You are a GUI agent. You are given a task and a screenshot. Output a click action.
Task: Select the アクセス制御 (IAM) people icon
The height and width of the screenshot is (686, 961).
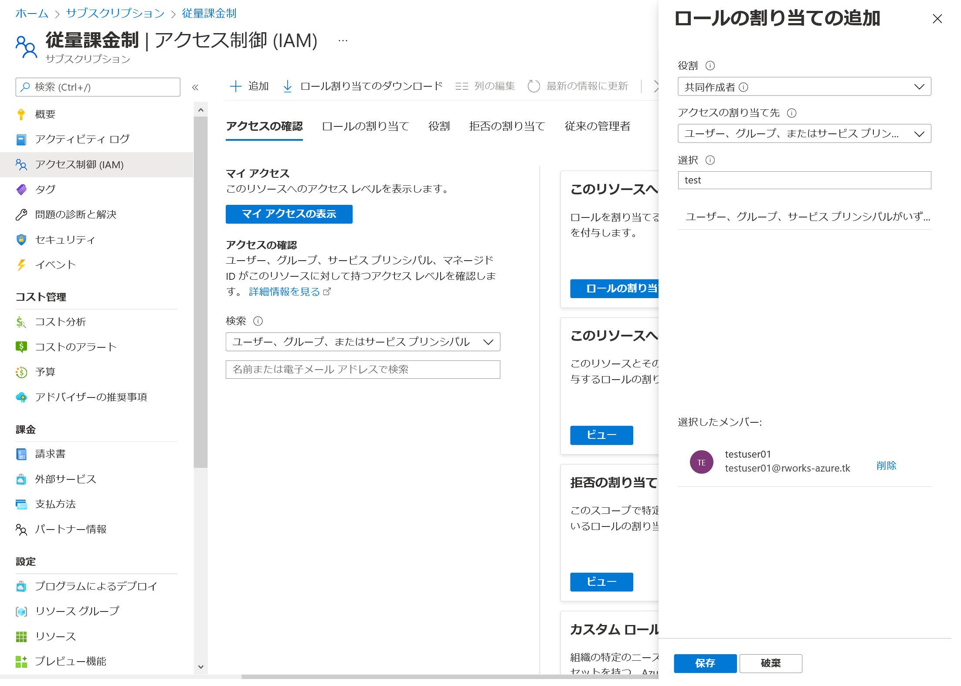point(21,165)
